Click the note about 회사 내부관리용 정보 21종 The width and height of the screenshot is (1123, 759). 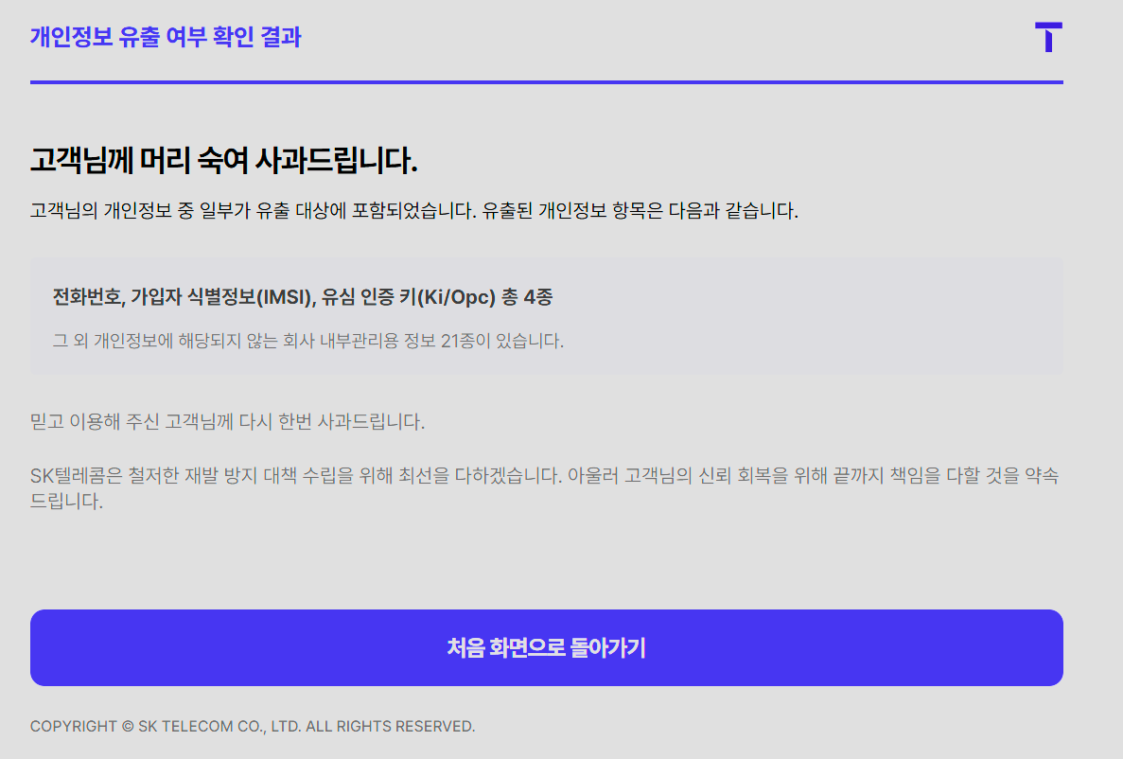(307, 341)
